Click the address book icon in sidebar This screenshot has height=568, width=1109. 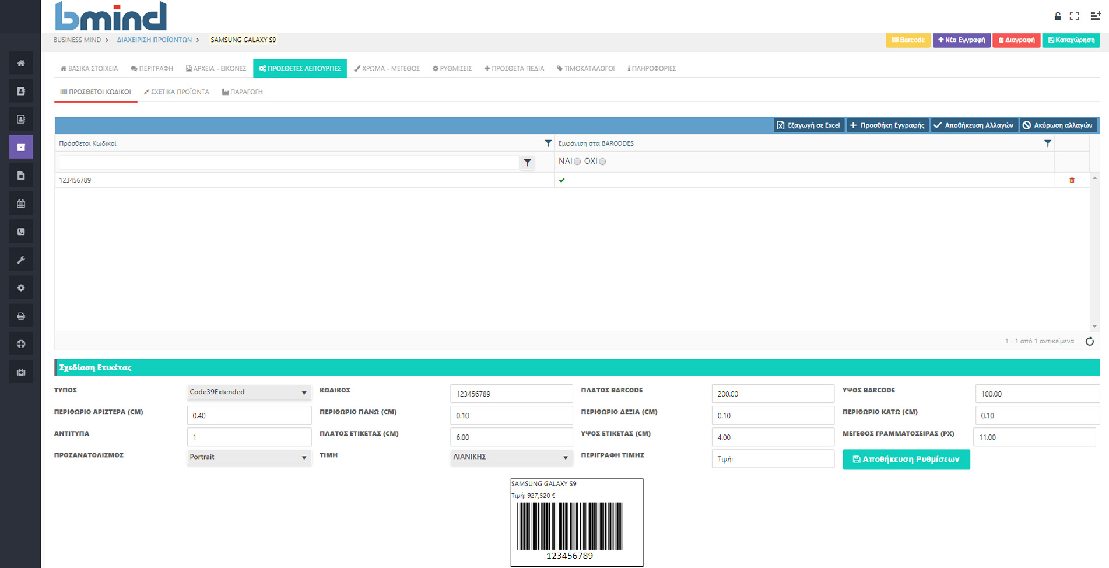coord(21,91)
